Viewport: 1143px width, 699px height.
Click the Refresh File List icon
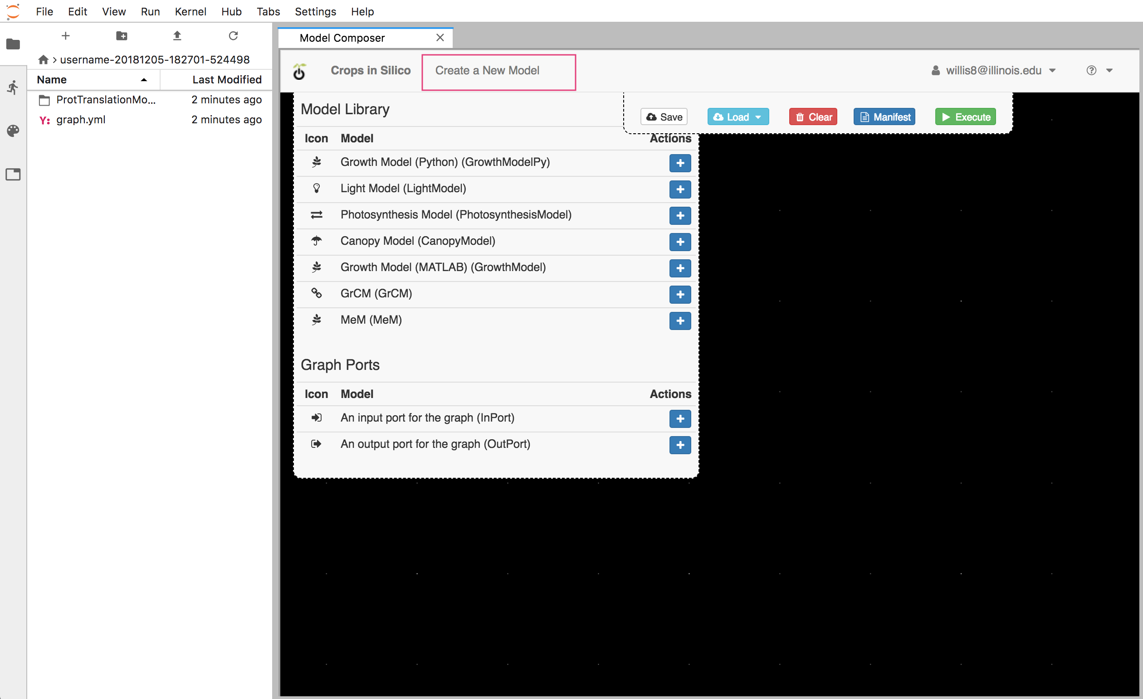[x=233, y=36]
